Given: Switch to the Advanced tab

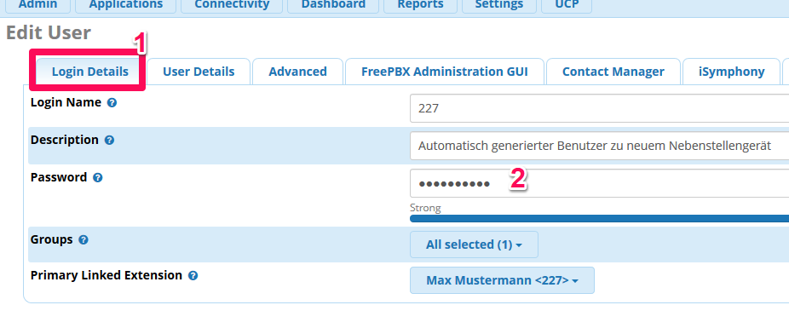Looking at the screenshot, I should point(298,72).
